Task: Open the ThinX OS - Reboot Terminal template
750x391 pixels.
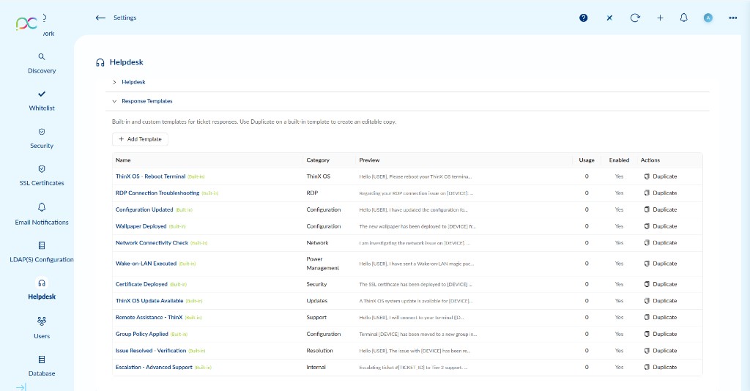Action: click(x=150, y=176)
